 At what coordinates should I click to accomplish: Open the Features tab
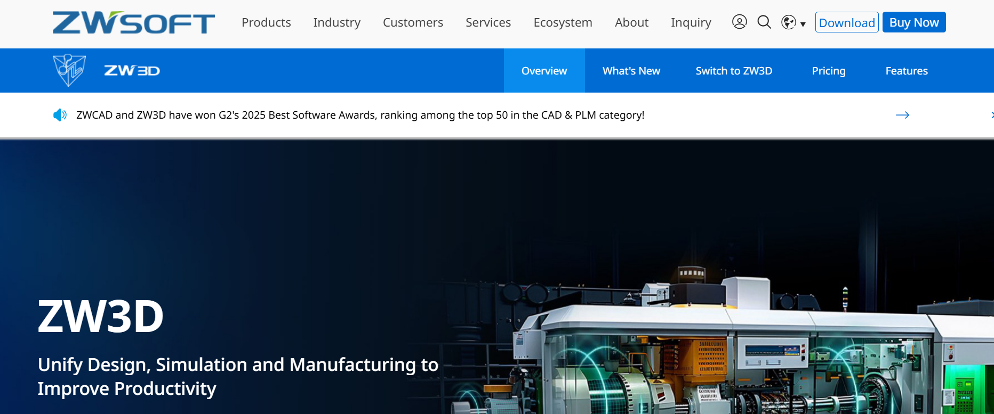click(907, 71)
